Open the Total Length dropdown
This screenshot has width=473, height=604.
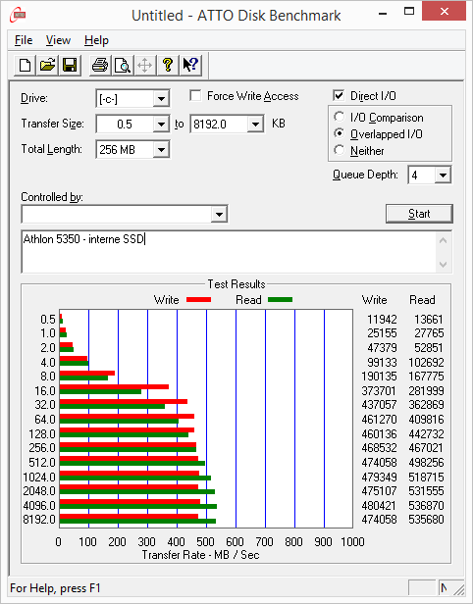[x=161, y=150]
